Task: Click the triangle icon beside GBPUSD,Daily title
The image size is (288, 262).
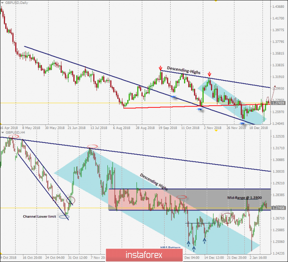Action: click(x=2, y=3)
